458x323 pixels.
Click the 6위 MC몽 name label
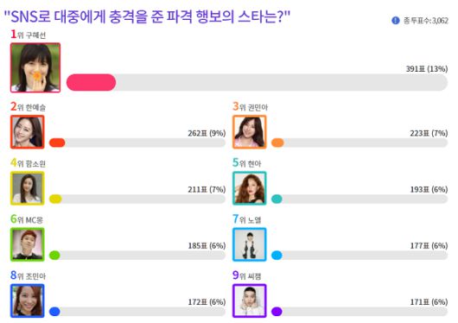point(27,219)
